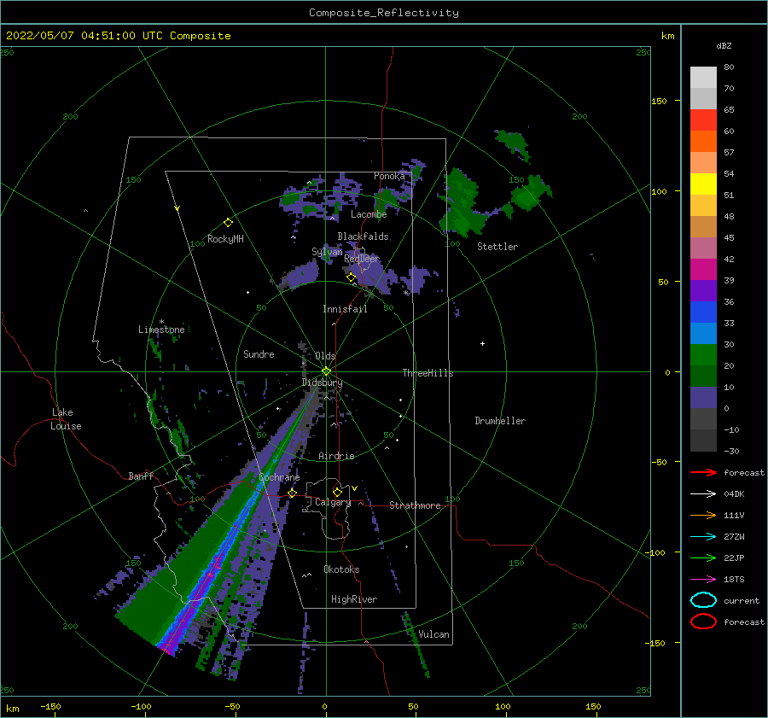This screenshot has width=768, height=718.
Task: Click the cyan current ellipse icon
Action: tap(703, 600)
